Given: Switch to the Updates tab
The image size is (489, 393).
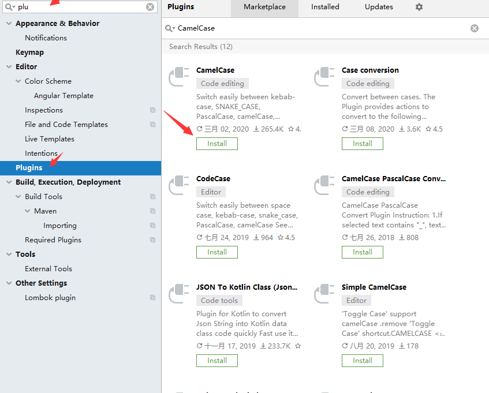Looking at the screenshot, I should pos(379,7).
